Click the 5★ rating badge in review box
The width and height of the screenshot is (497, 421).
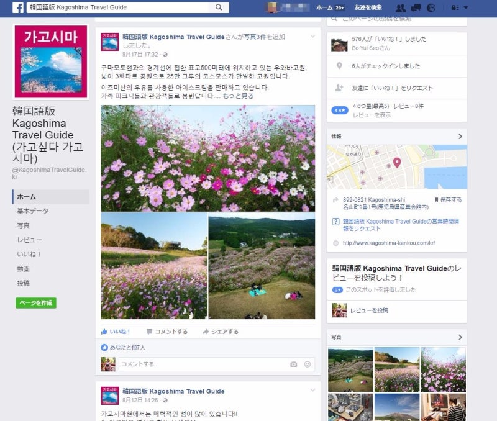point(337,290)
